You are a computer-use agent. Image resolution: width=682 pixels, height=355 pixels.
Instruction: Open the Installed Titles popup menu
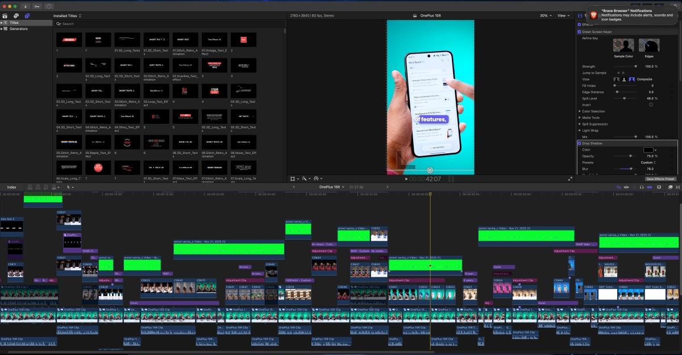pyautogui.click(x=67, y=16)
